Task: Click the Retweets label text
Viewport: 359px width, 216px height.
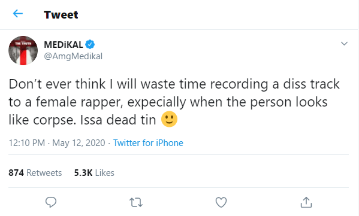Action: (x=44, y=173)
